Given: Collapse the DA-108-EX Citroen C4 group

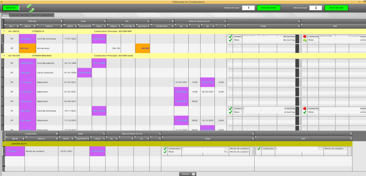Looking at the screenshot, I should tap(4, 31).
